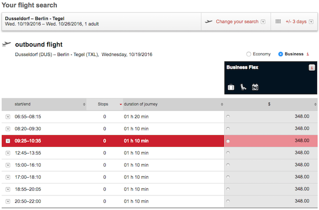The height and width of the screenshot is (210, 319).
Task: Click the time 12:45–13:55
Action: tap(28, 153)
